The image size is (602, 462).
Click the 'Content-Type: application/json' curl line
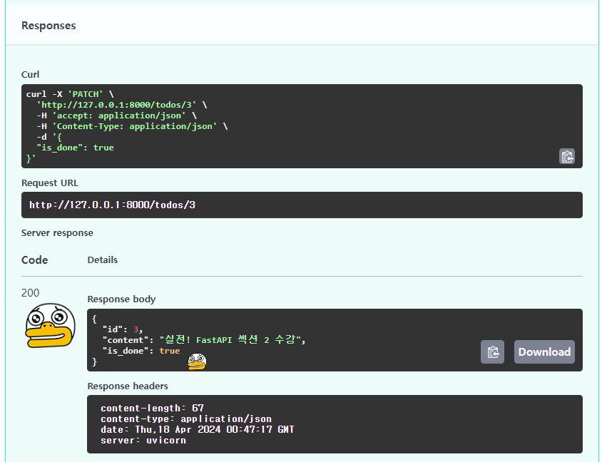[132, 126]
